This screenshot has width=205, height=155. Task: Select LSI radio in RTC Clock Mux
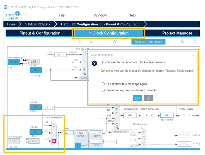(84, 70)
